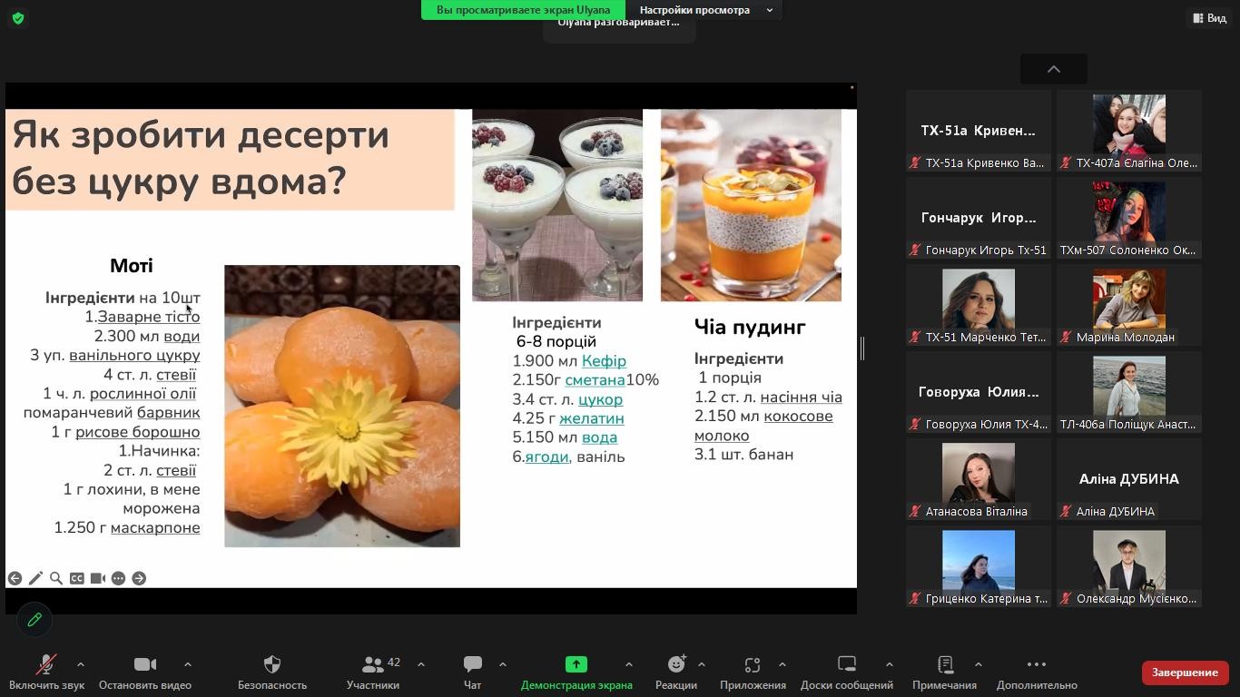Open the View layout menu
Screen dimensions: 1240x697
coord(1208,18)
